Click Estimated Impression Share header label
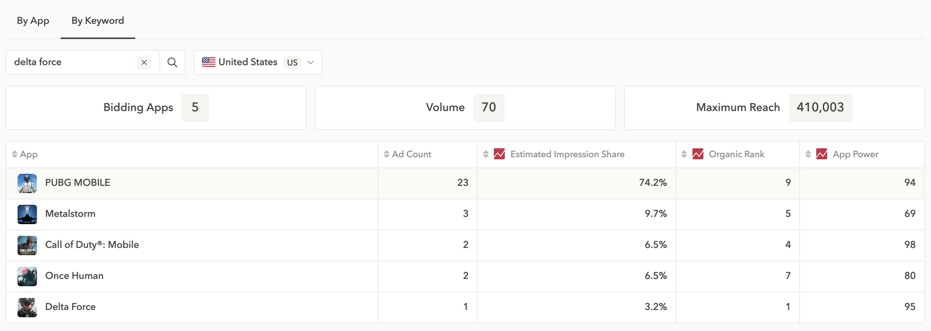Screen dimensions: 931x331 tap(568, 154)
